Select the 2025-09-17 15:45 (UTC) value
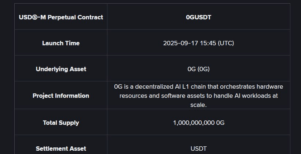Screen dimensions: 301x154 [x=198, y=43]
